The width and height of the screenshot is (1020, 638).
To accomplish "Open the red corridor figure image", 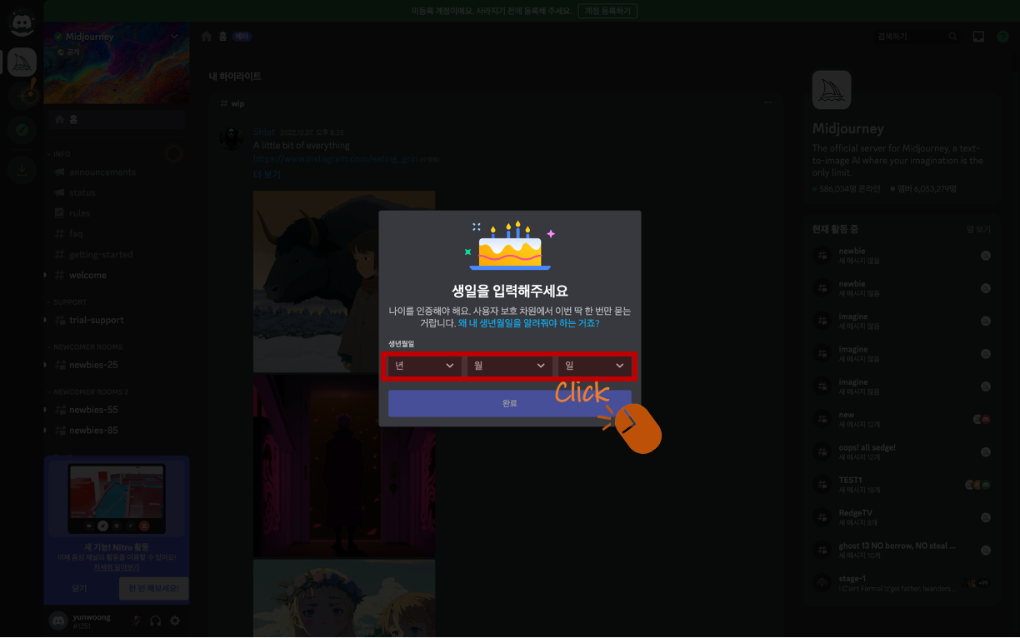I will tap(344, 466).
